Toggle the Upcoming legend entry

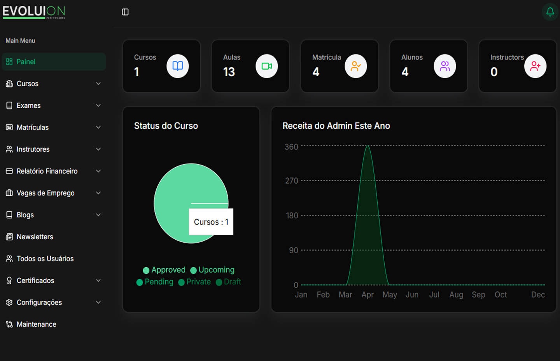pyautogui.click(x=212, y=270)
